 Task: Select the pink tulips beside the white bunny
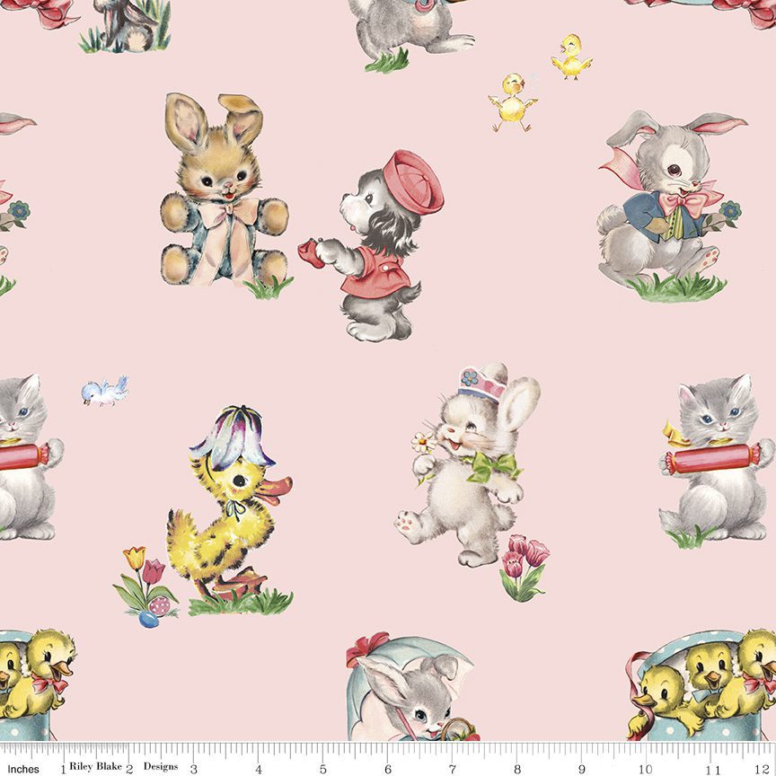click(525, 568)
